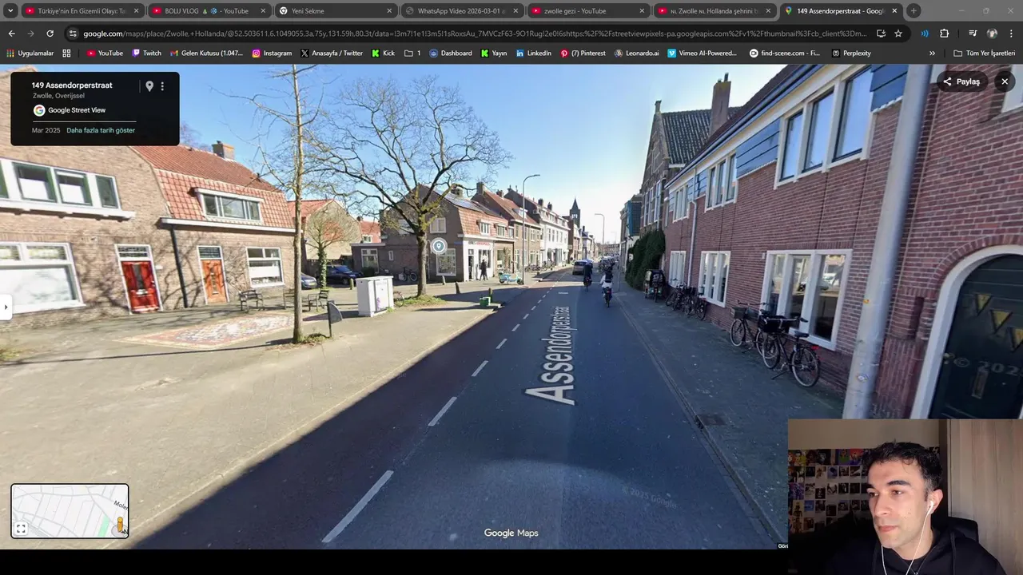Screen dimensions: 1023x575
Task: Open the media control playlist icon
Action: (x=973, y=34)
